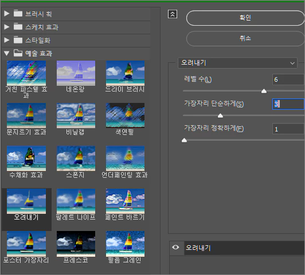305x275 pixels.
Task: Choose the 프레스코 filter thumbnail
Action: pyautogui.click(x=76, y=244)
